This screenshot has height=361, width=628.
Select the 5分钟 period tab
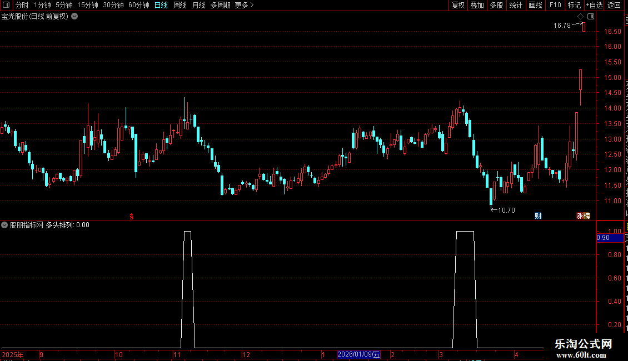pyautogui.click(x=64, y=5)
